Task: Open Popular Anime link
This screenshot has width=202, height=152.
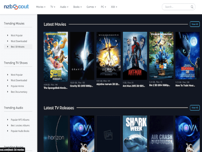Action: (17, 86)
